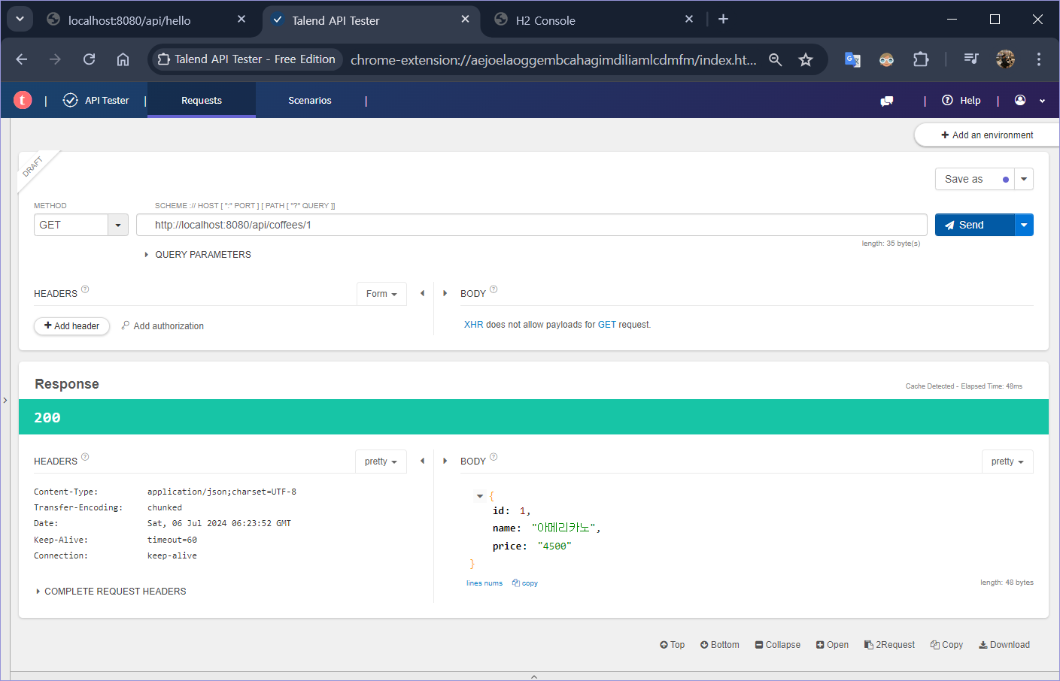Click Open in response toolbar
The height and width of the screenshot is (681, 1060).
click(832, 645)
